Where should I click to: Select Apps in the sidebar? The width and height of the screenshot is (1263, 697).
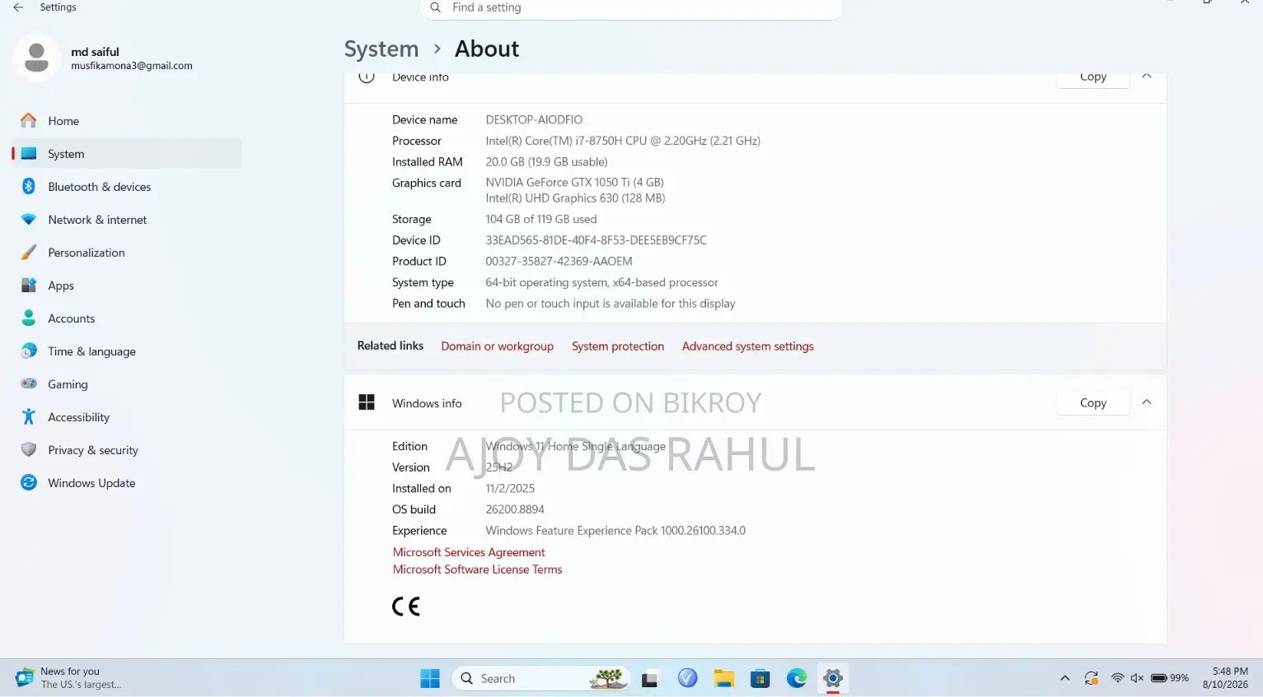[126, 286]
